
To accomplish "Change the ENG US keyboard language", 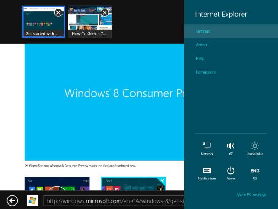I will 255,174.
